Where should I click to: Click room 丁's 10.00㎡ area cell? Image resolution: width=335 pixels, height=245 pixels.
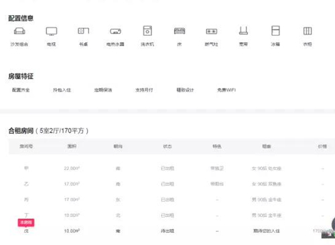point(72,215)
